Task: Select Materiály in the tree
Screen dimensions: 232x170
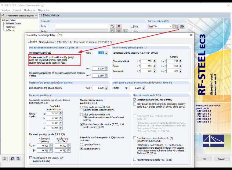Action: tap(10, 27)
